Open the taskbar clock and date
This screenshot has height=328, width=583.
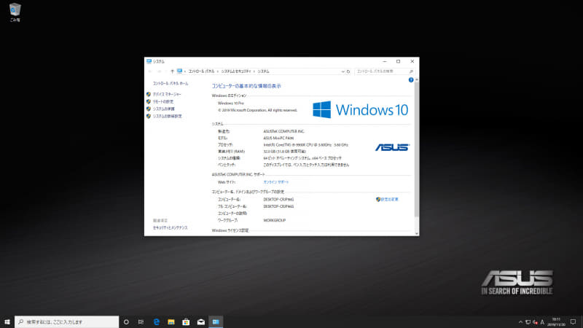coord(556,322)
